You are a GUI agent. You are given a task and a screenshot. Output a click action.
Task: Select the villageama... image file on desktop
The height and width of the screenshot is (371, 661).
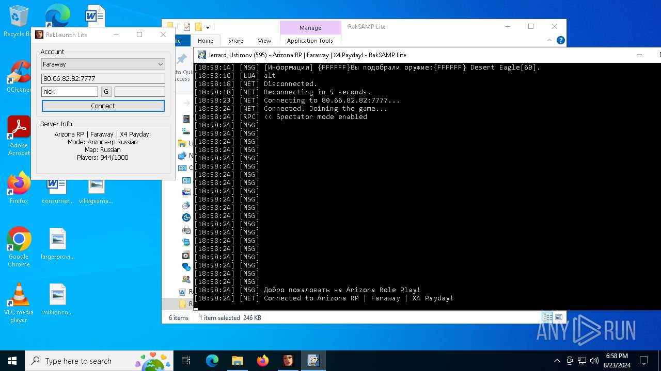click(x=96, y=192)
